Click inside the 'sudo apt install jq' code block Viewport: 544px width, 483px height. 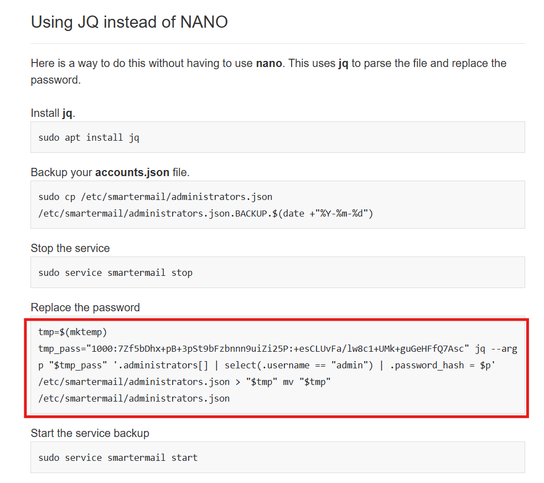coord(89,137)
